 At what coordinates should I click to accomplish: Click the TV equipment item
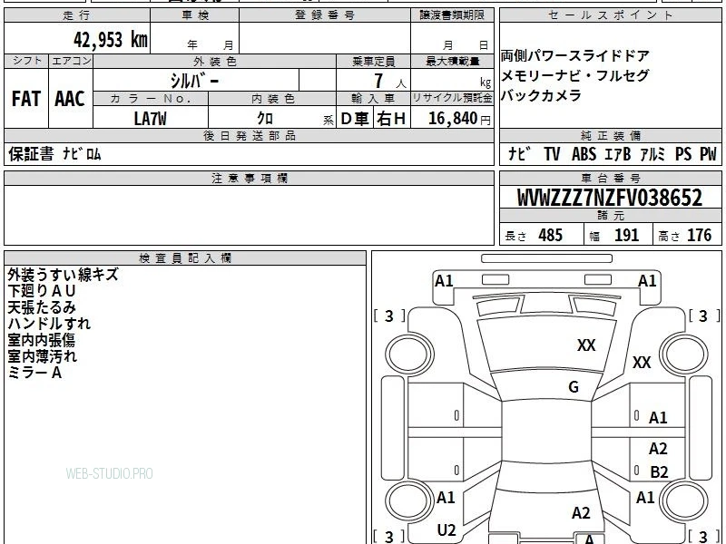(552, 154)
